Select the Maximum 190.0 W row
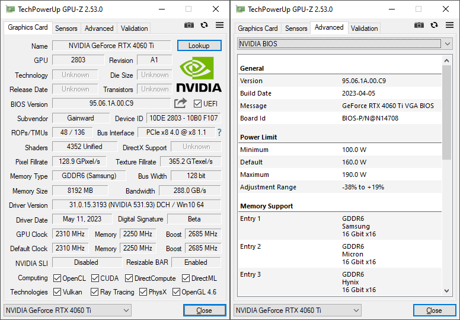Screen dimensions: 460x320 pos(340,175)
